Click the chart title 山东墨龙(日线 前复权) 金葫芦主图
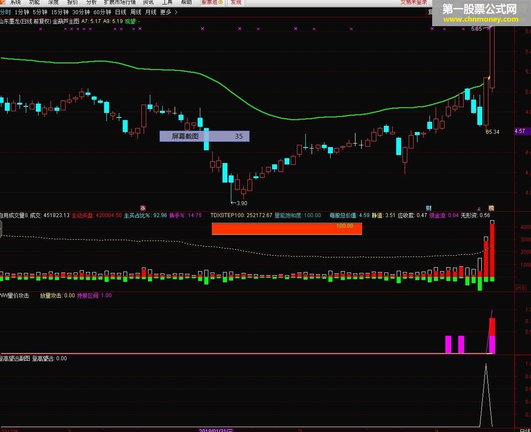The image size is (531, 432). tap(39, 21)
